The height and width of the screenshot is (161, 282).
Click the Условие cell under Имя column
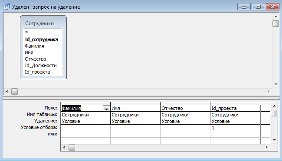(135, 121)
